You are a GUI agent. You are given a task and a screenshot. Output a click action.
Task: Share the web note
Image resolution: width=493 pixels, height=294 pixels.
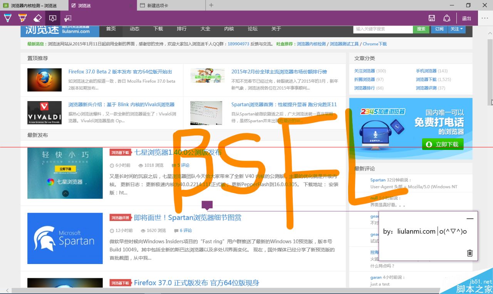click(447, 18)
